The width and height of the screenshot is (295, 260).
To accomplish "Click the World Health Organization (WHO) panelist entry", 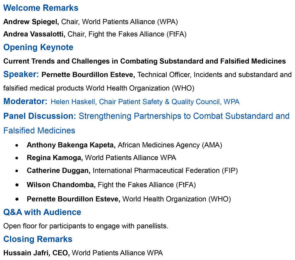I will [129, 199].
